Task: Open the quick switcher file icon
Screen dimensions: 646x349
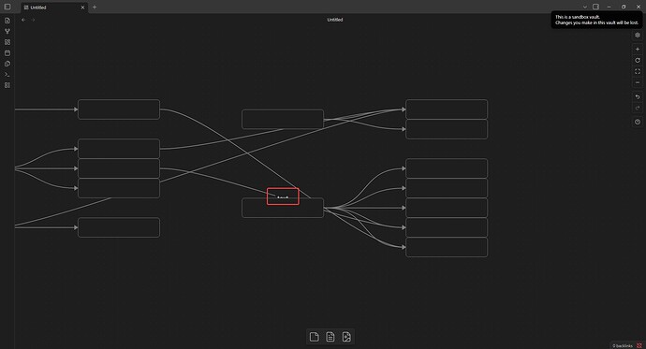Action: (x=7, y=21)
